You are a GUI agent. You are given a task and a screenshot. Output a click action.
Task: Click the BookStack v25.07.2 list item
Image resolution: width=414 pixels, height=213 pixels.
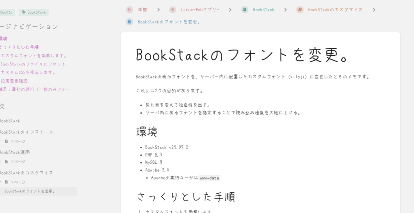click(x=167, y=147)
